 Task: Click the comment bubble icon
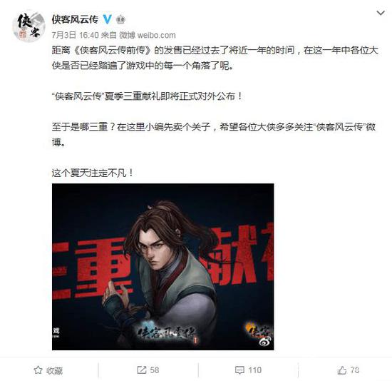[239, 370]
